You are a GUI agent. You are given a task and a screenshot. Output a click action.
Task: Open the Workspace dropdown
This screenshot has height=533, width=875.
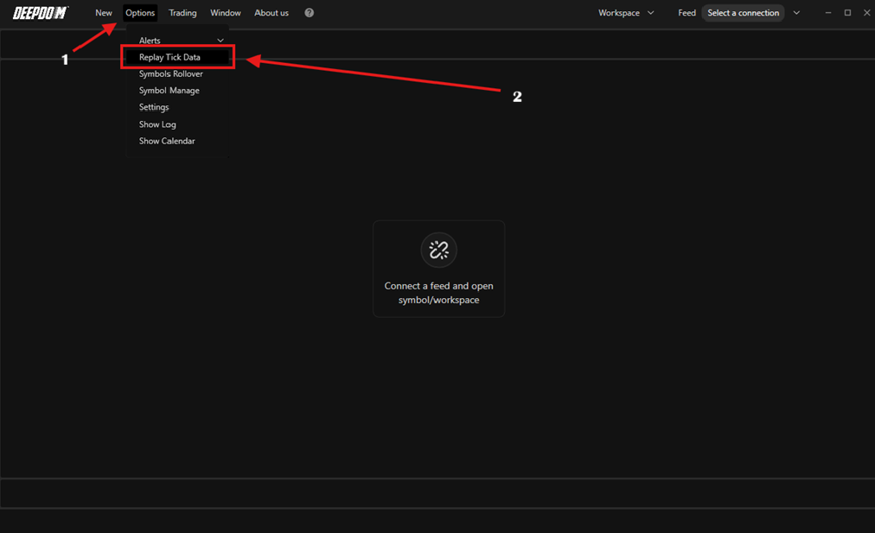pos(626,13)
